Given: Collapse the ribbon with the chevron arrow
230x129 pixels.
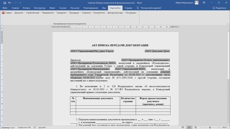Looking at the screenshot, I should [227, 24].
